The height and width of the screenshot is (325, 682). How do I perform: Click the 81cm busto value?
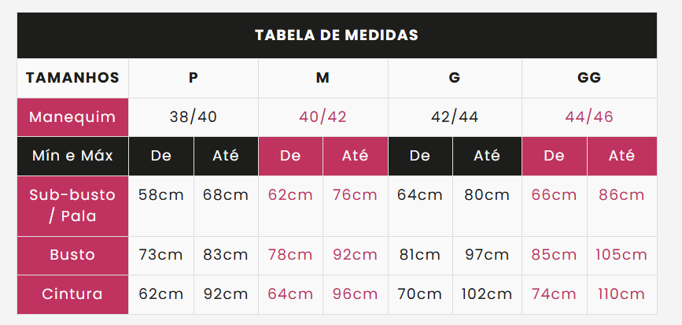point(421,256)
